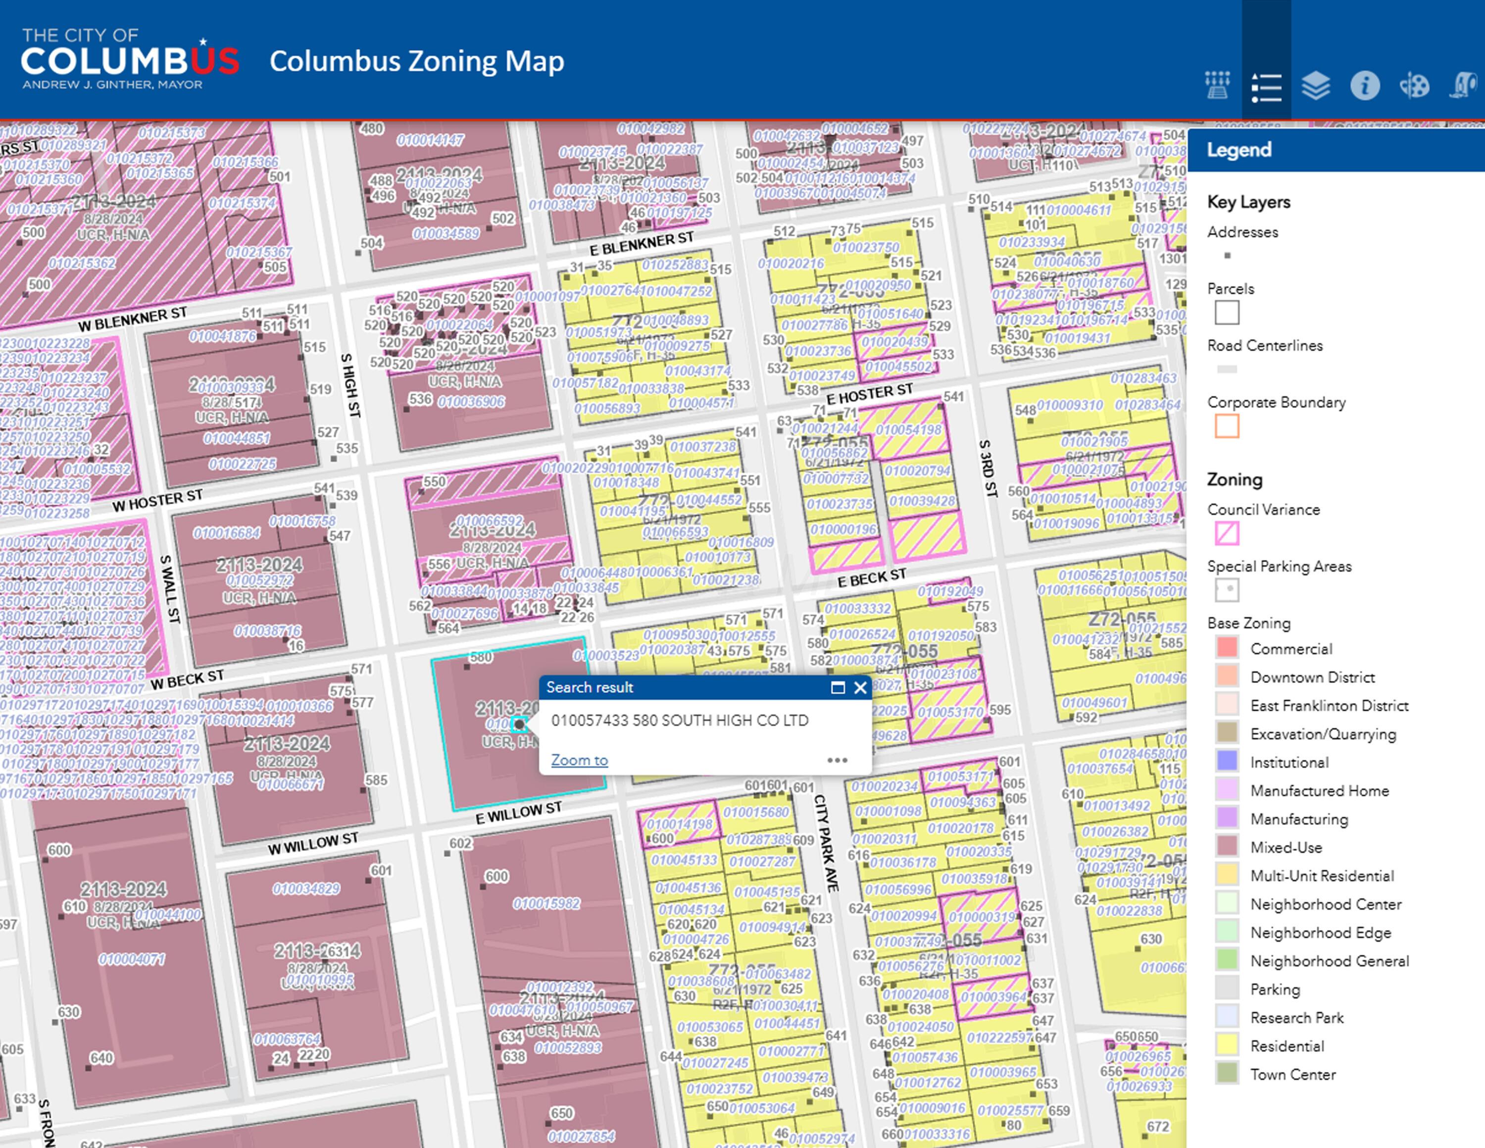Select the Mixed-Use legend color swatch
This screenshot has width=1485, height=1148.
(x=1227, y=847)
